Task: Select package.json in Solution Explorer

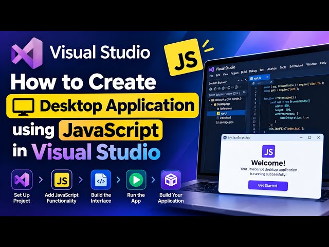Action: (225, 122)
